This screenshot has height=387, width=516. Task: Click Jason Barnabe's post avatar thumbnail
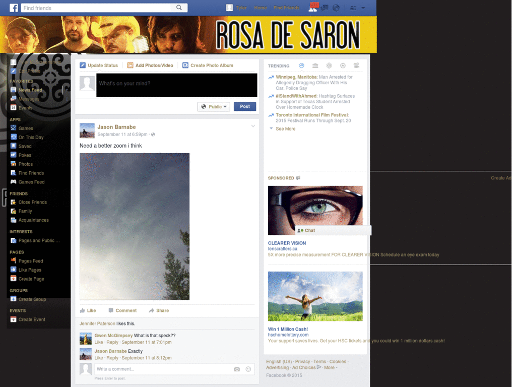(x=87, y=131)
